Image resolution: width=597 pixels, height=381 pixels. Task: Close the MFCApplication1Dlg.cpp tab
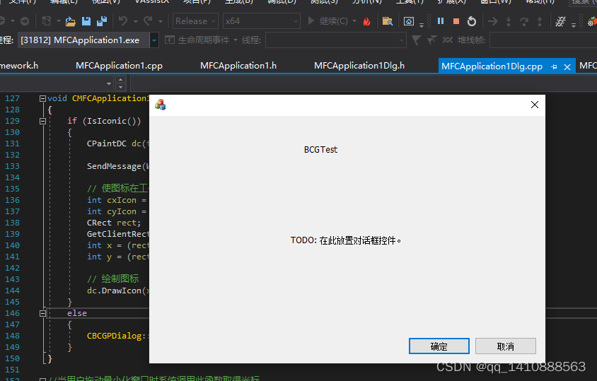567,67
